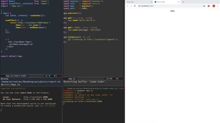The height and width of the screenshot is (123, 220).
Task: Click the app.listen(port, ...) line
Action: click(77, 37)
